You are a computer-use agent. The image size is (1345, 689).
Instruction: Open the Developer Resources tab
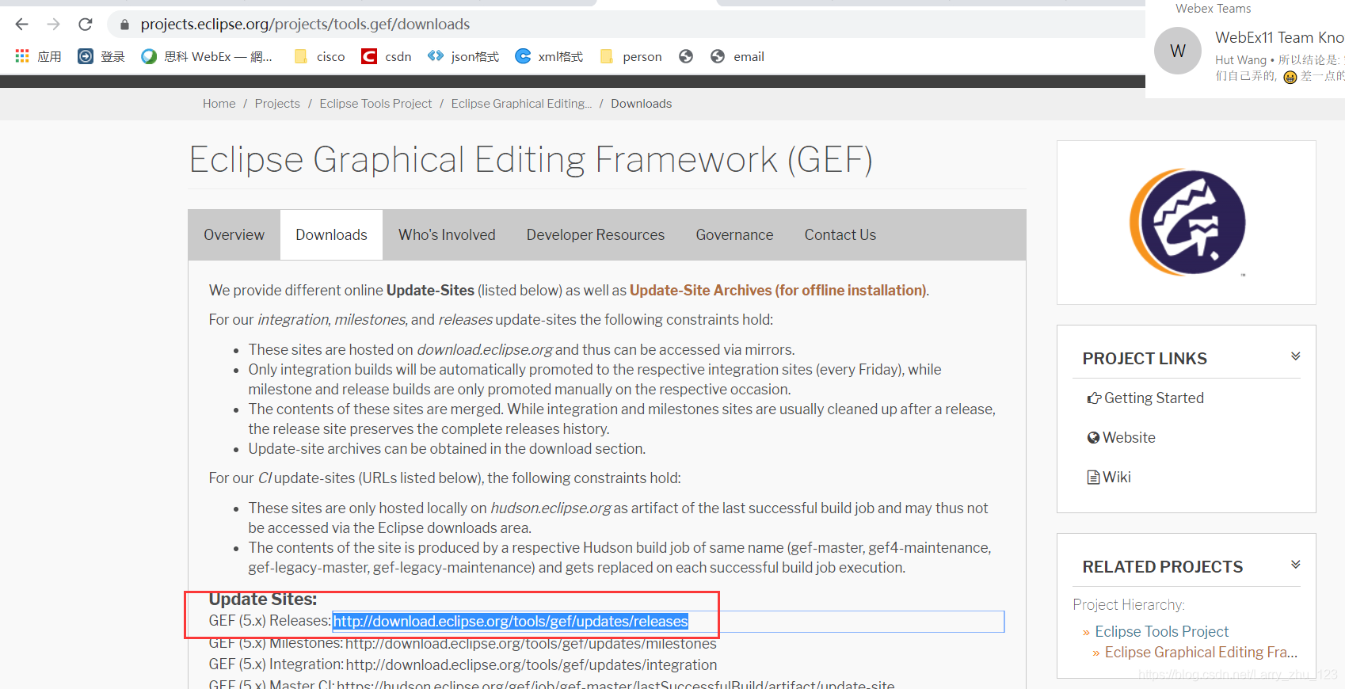point(596,234)
